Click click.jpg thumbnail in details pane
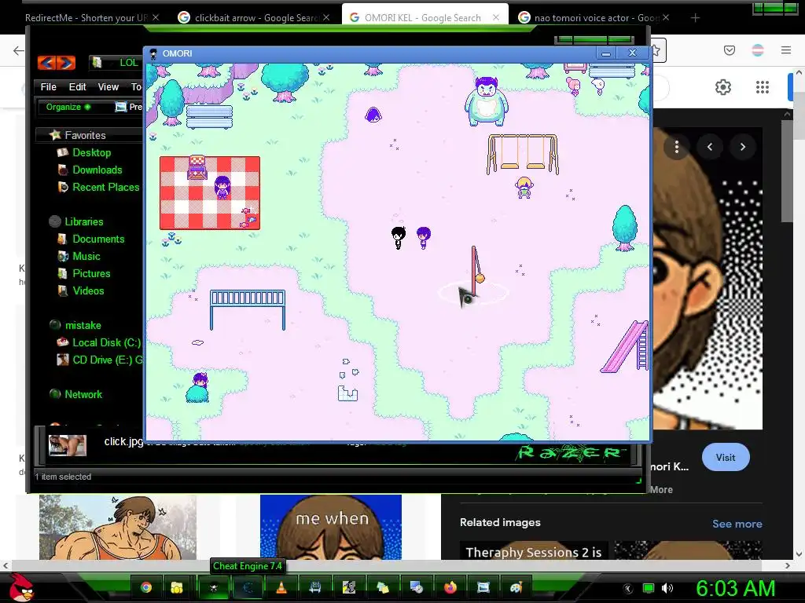The height and width of the screenshot is (603, 805). point(68,445)
